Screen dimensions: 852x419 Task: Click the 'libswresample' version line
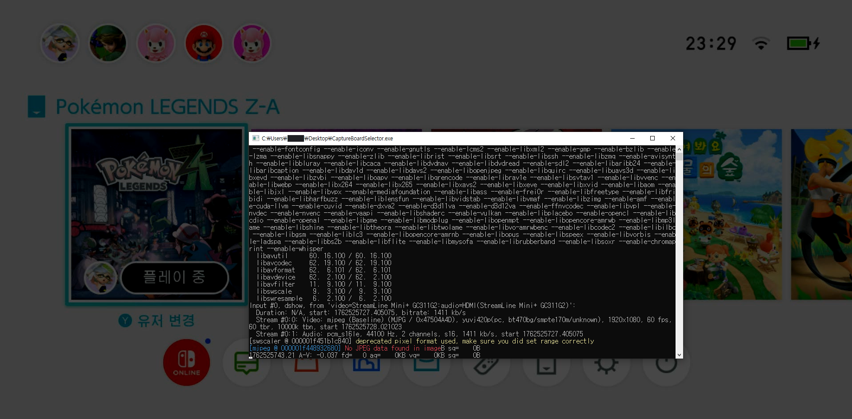[x=324, y=299]
